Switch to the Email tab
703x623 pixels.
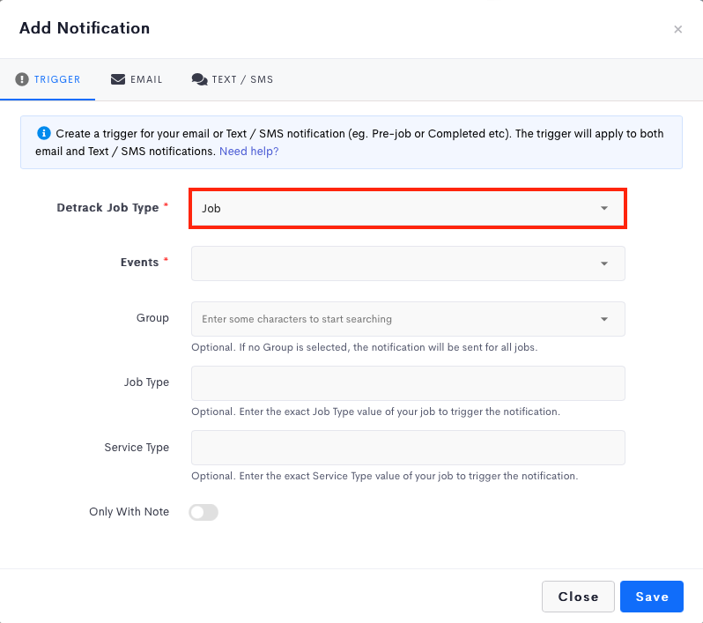click(137, 79)
